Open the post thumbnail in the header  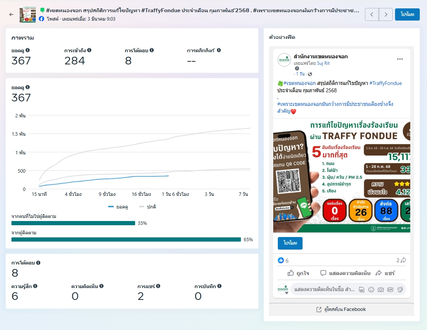click(27, 14)
